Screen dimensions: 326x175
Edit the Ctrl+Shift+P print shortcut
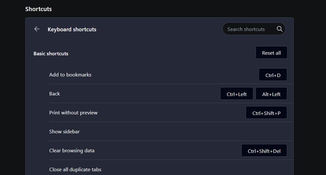pyautogui.click(x=266, y=113)
